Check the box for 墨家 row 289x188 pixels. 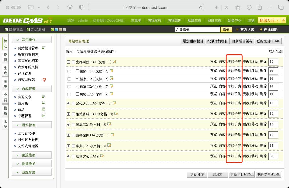point(69,79)
